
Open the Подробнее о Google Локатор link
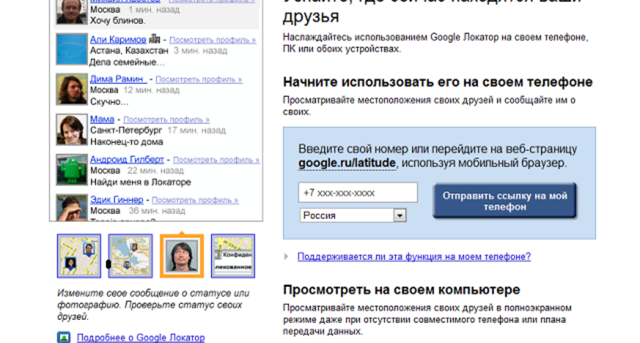point(140,337)
